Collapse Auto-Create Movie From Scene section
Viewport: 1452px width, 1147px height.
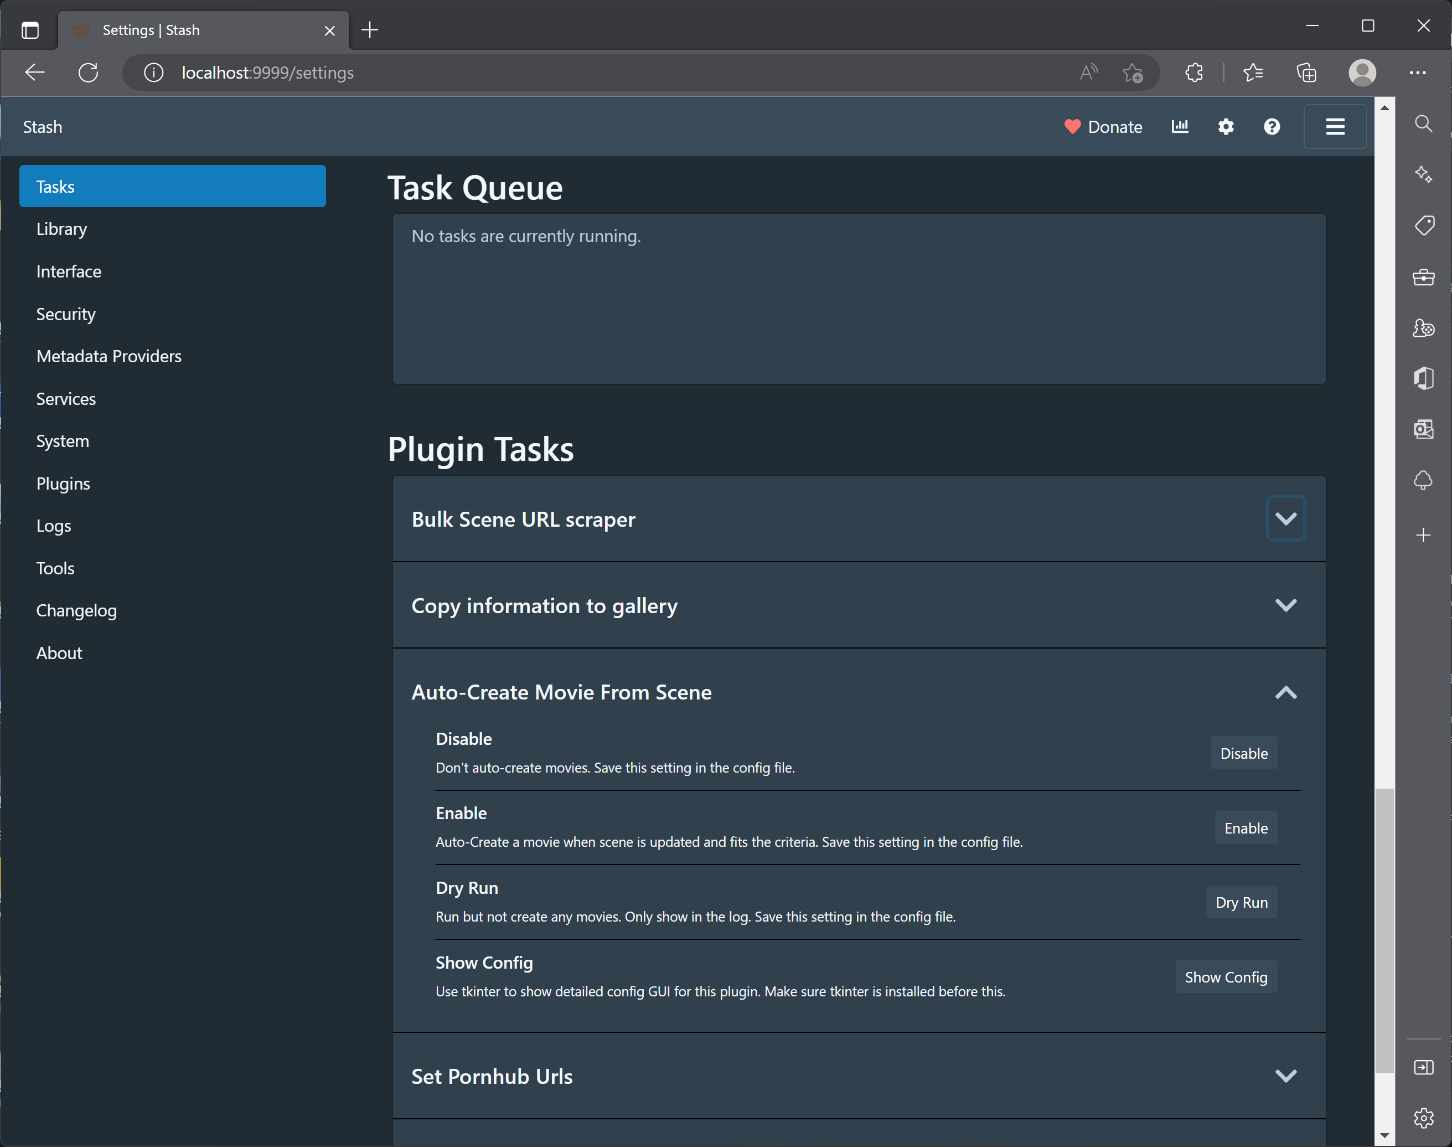point(1285,692)
